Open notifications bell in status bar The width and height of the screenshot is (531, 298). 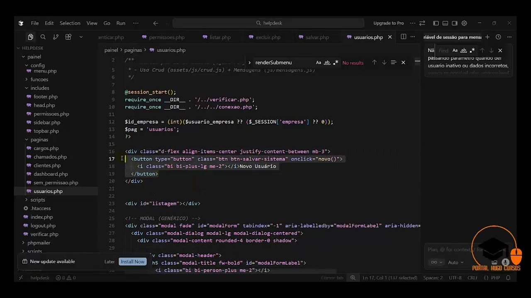pos(508,278)
